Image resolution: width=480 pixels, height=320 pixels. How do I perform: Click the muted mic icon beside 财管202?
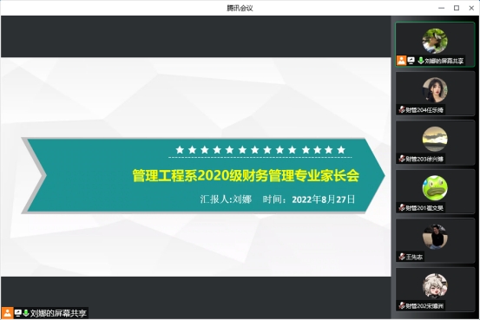402,305
